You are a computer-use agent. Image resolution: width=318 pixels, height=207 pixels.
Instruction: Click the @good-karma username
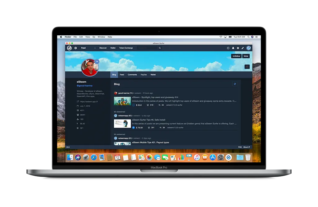click(84, 86)
